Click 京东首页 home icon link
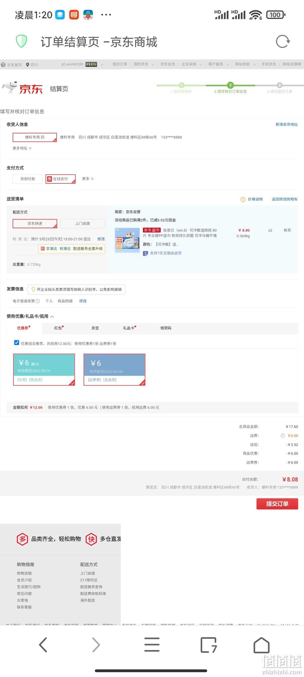Screen dimensions: 304x677 (x=3, y=65)
